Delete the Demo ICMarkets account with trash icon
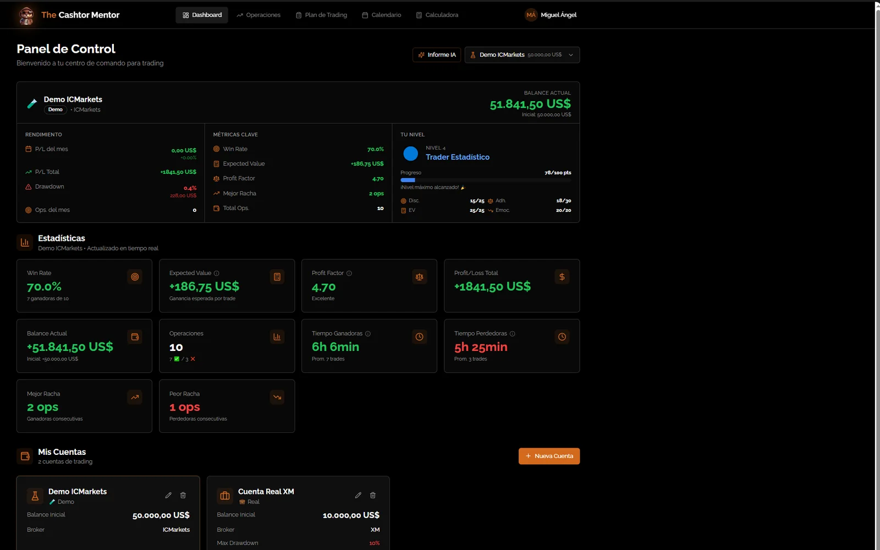The height and width of the screenshot is (550, 880). [x=183, y=496]
